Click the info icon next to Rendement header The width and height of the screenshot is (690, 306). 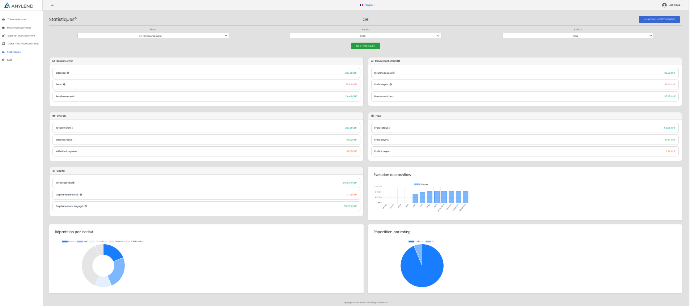[x=72, y=61]
